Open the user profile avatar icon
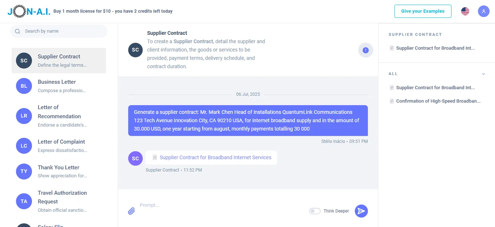 click(483, 11)
